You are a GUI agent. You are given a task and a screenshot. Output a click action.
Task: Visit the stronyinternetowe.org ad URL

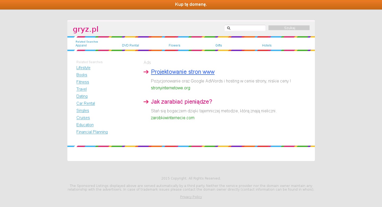(x=171, y=88)
